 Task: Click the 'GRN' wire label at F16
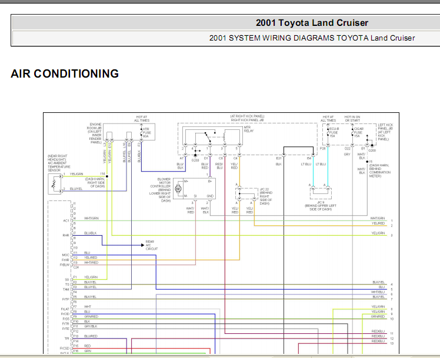(88, 351)
